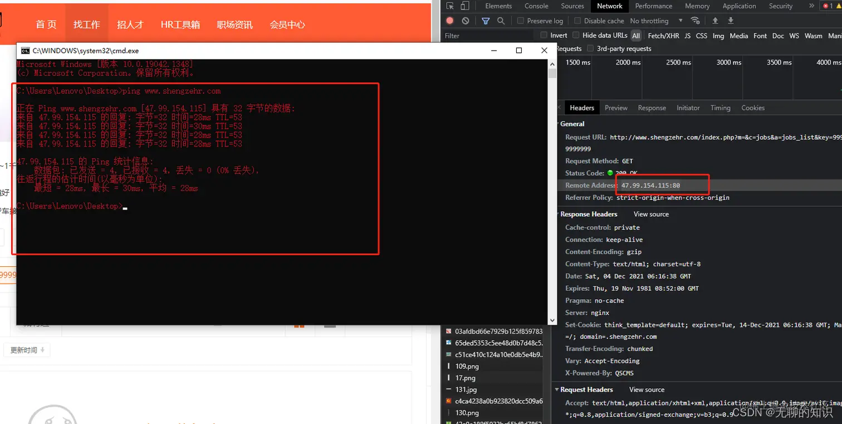
Task: Clear the network log in DevTools
Action: pyautogui.click(x=466, y=21)
